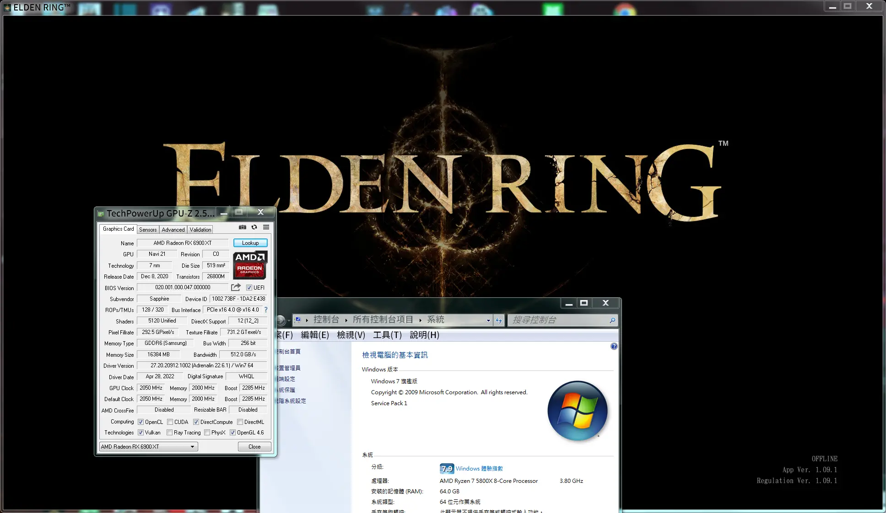Toggle the UEFI checkbox

click(x=249, y=288)
